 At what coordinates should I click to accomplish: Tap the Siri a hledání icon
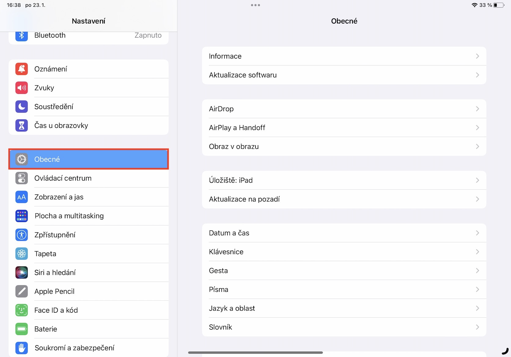(22, 273)
